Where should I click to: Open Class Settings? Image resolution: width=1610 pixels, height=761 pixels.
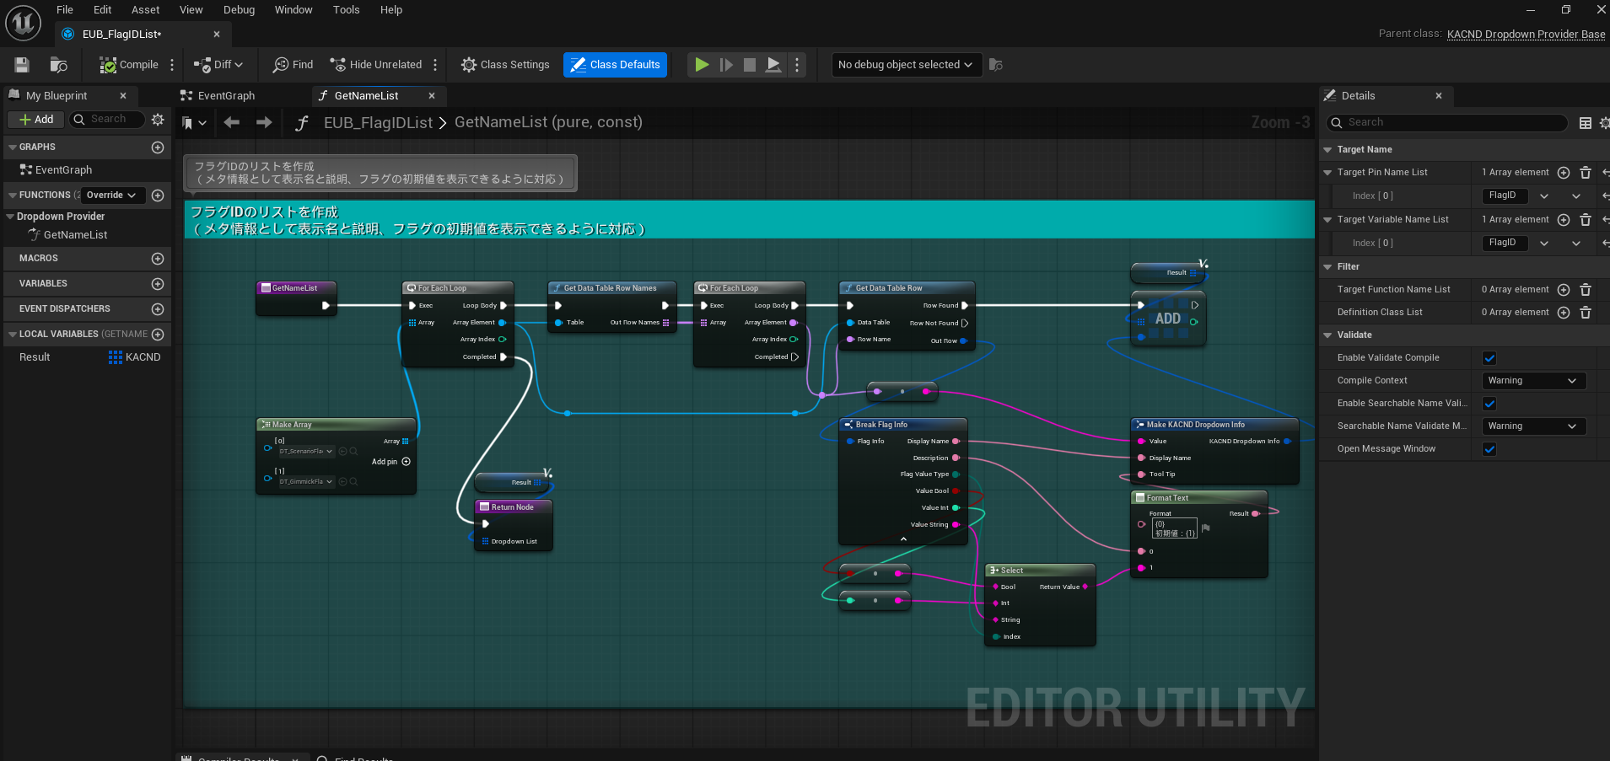[505, 65]
